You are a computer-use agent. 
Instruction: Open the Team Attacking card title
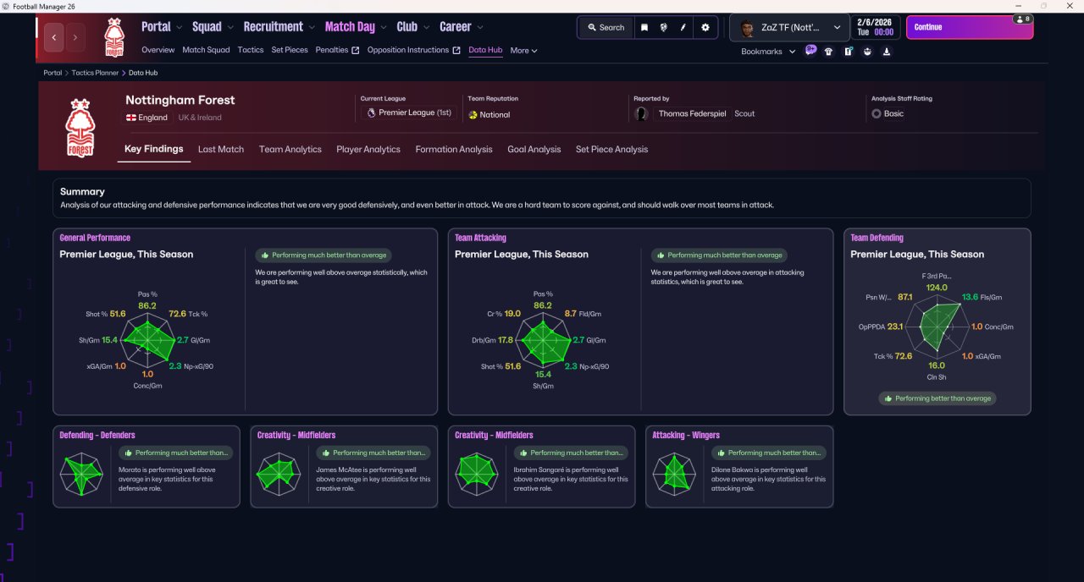pyautogui.click(x=480, y=238)
